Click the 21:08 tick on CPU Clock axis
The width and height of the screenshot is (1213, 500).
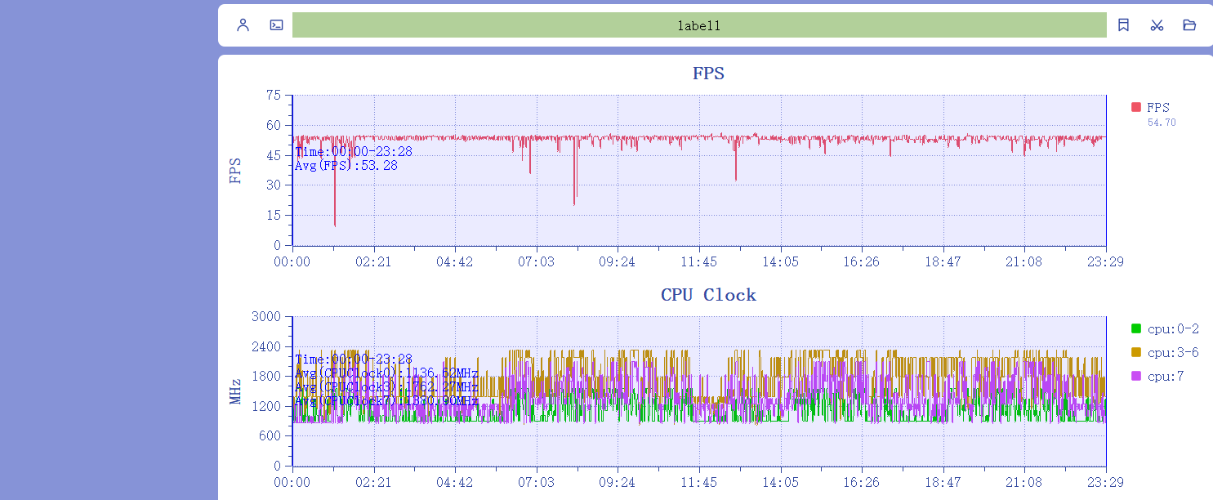tap(1023, 483)
